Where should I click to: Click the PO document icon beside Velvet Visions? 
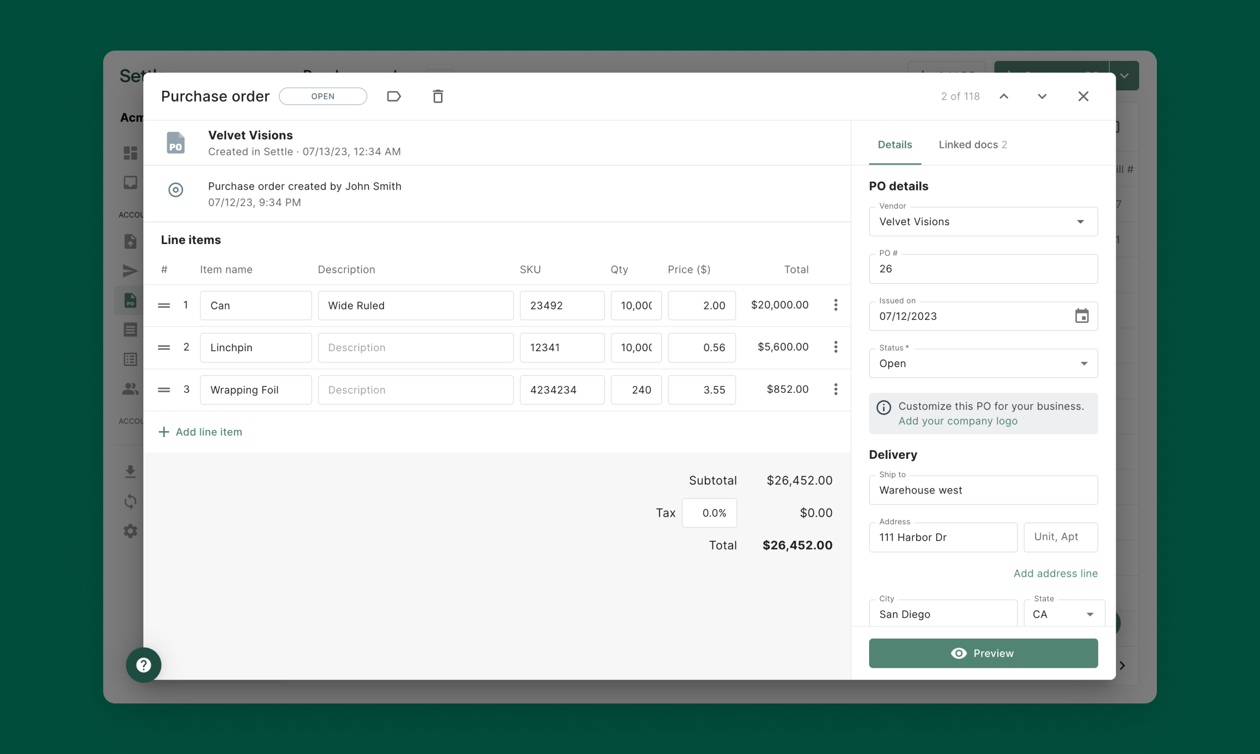pos(175,143)
